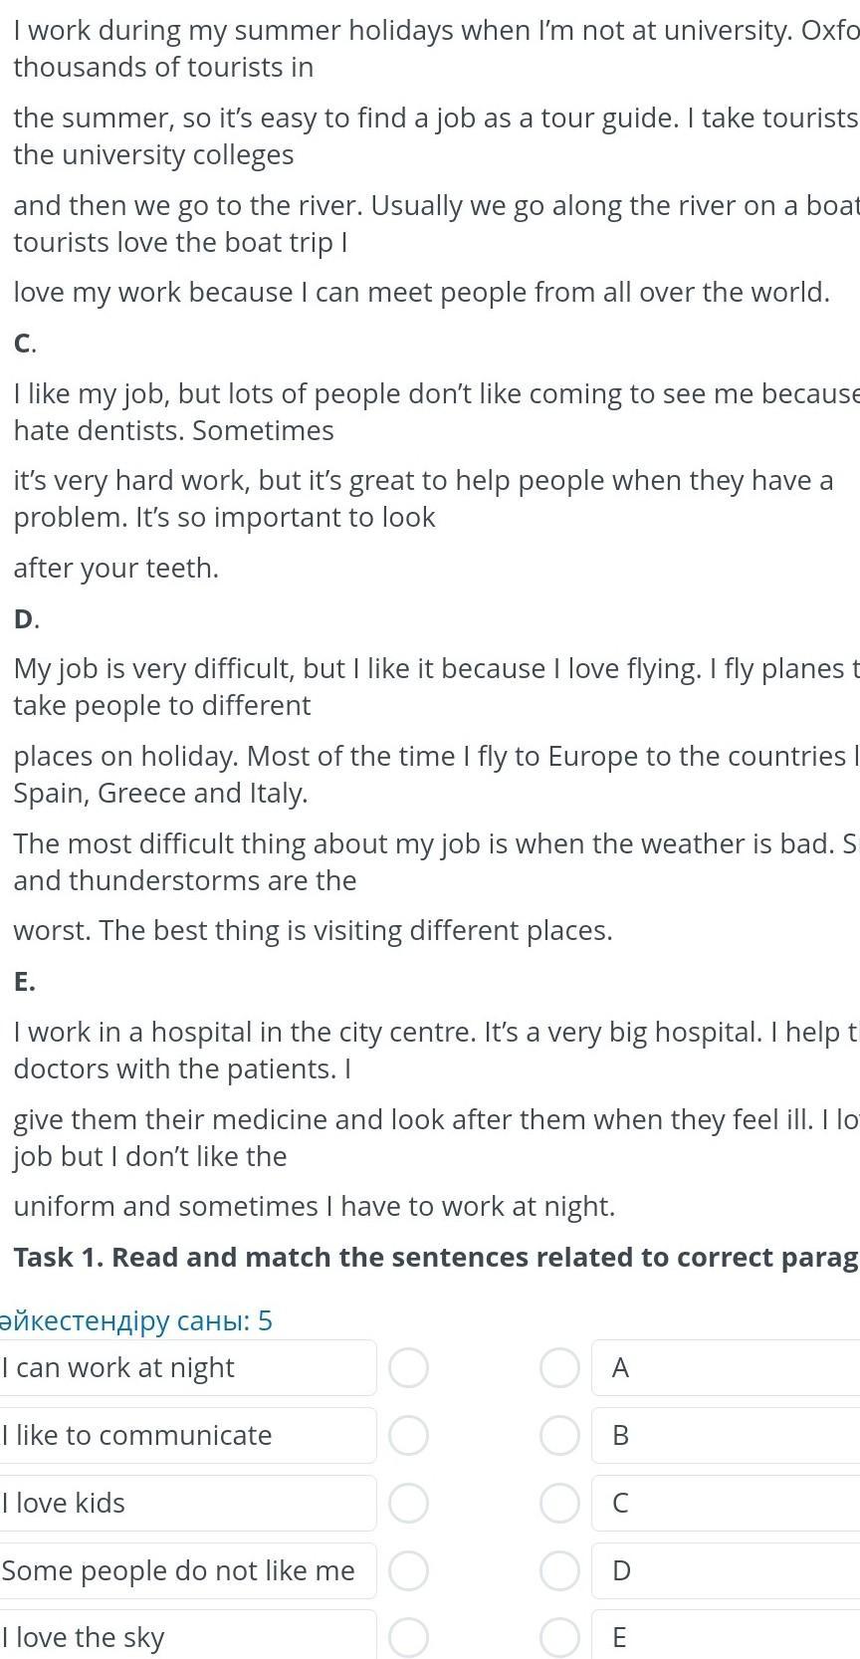860x1659 pixels.
Task: Select radio next to 'I like to communicate'
Action: tap(408, 1435)
